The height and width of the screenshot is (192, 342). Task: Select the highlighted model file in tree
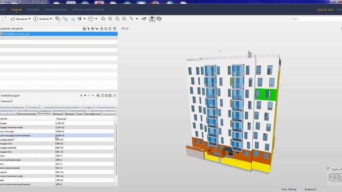[59, 34]
